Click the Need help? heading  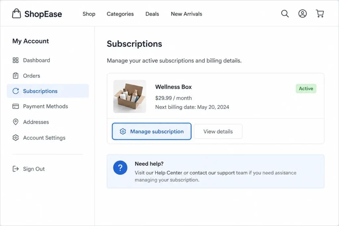coord(149,164)
